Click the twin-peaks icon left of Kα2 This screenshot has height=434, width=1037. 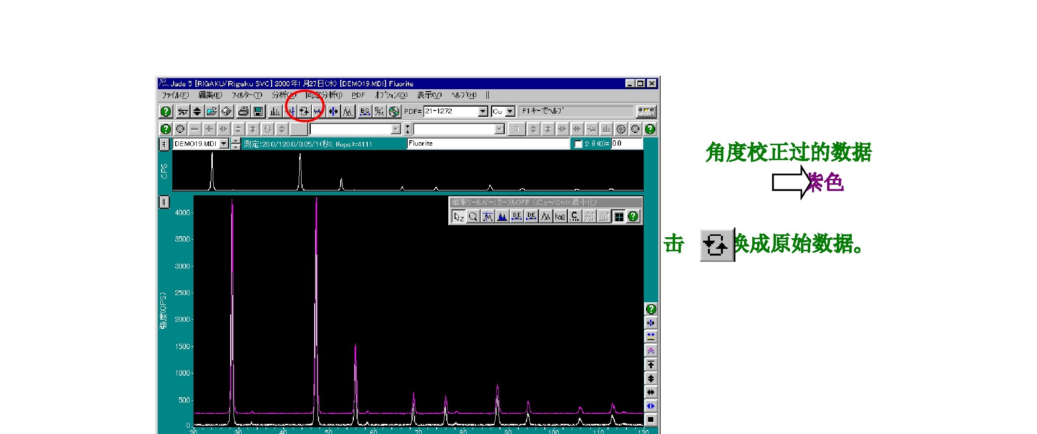coord(545,217)
